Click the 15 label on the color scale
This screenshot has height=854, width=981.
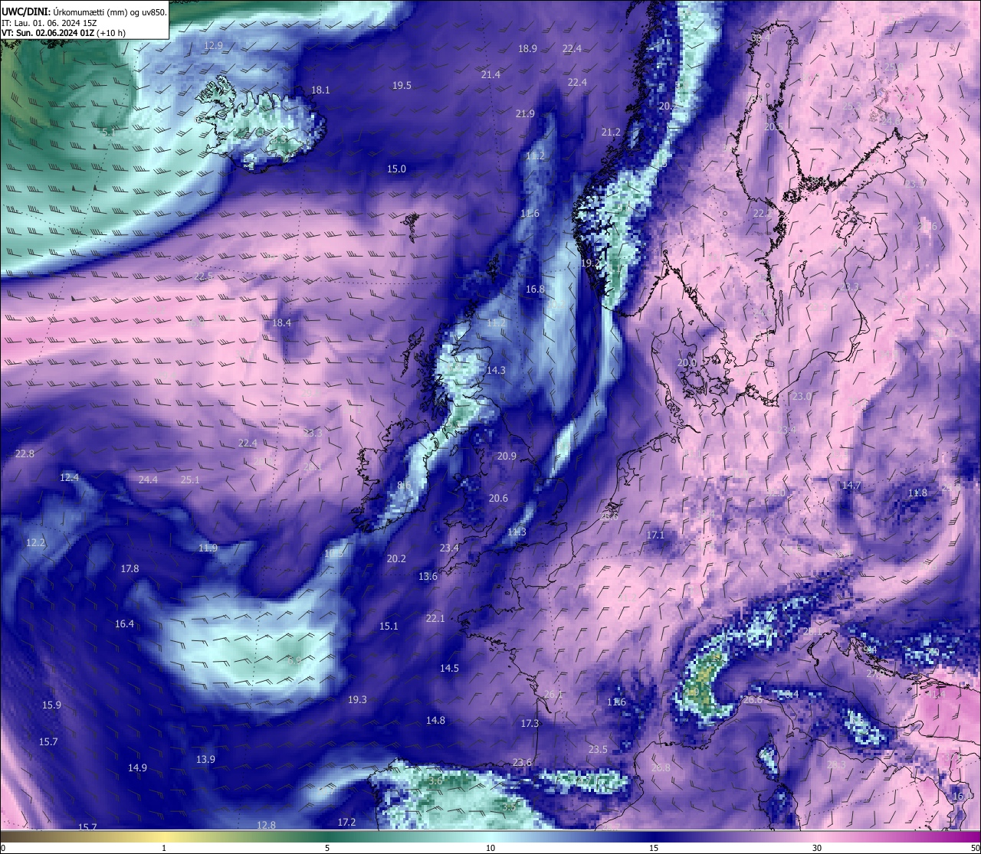click(x=654, y=848)
